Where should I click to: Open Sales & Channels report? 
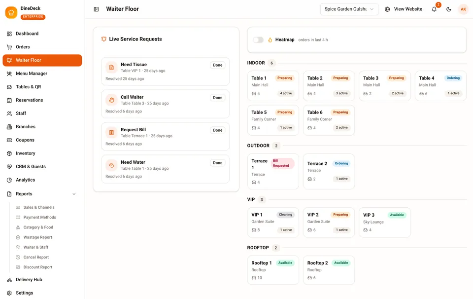tap(39, 207)
